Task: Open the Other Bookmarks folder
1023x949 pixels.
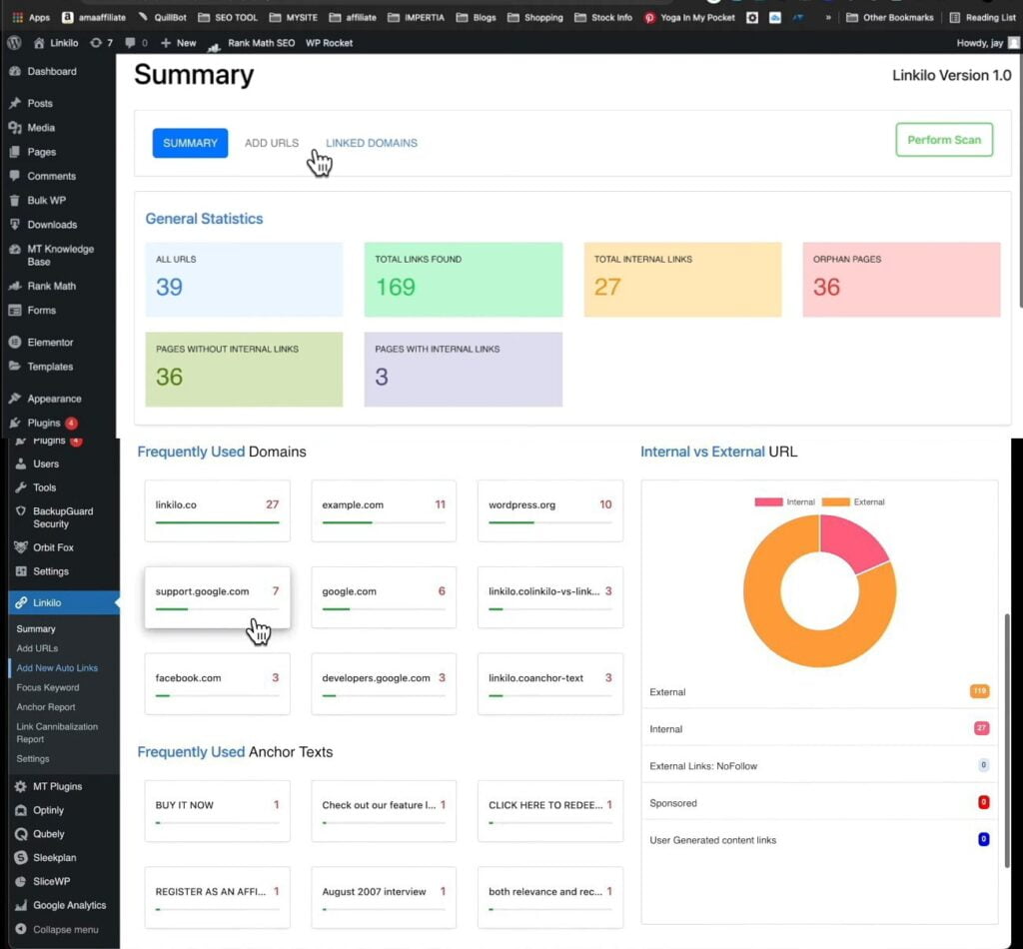Action: point(890,18)
